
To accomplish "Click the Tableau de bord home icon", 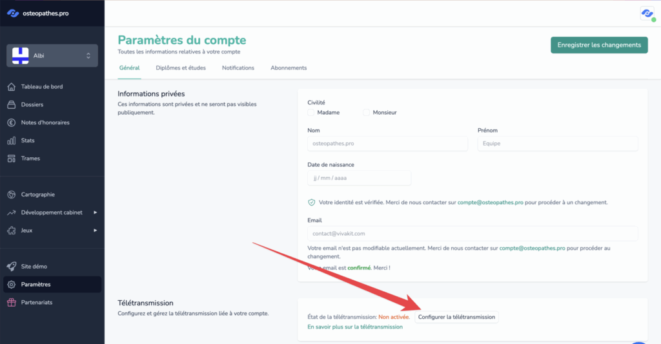I will tap(11, 87).
